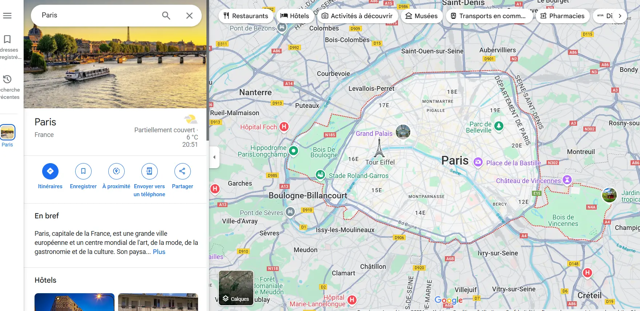The image size is (640, 311).
Task: Click the search magnifier icon
Action: (x=166, y=16)
